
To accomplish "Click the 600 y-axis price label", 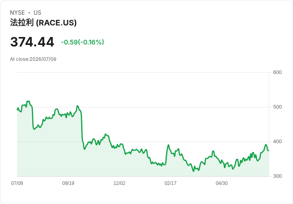I will (277, 72).
